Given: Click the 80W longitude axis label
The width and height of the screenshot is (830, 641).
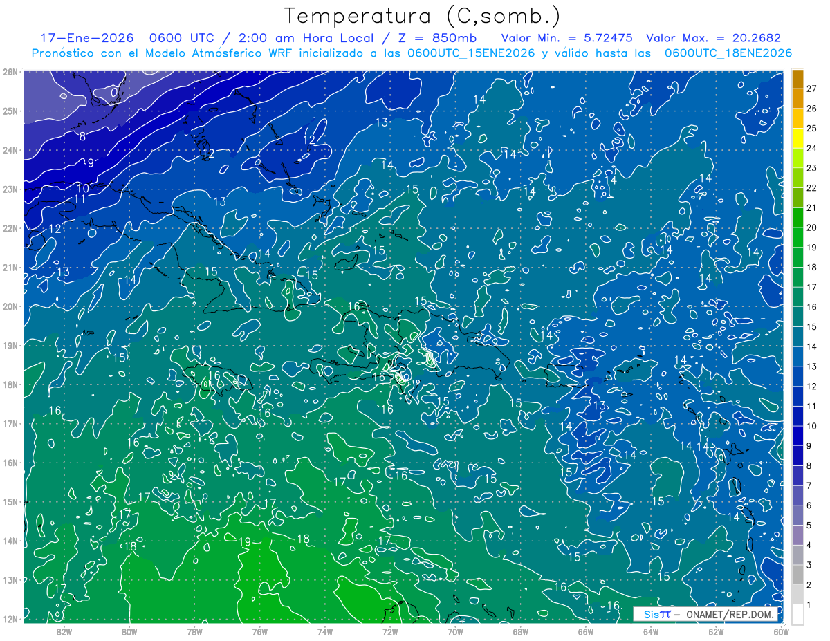Looking at the screenshot, I should [129, 631].
